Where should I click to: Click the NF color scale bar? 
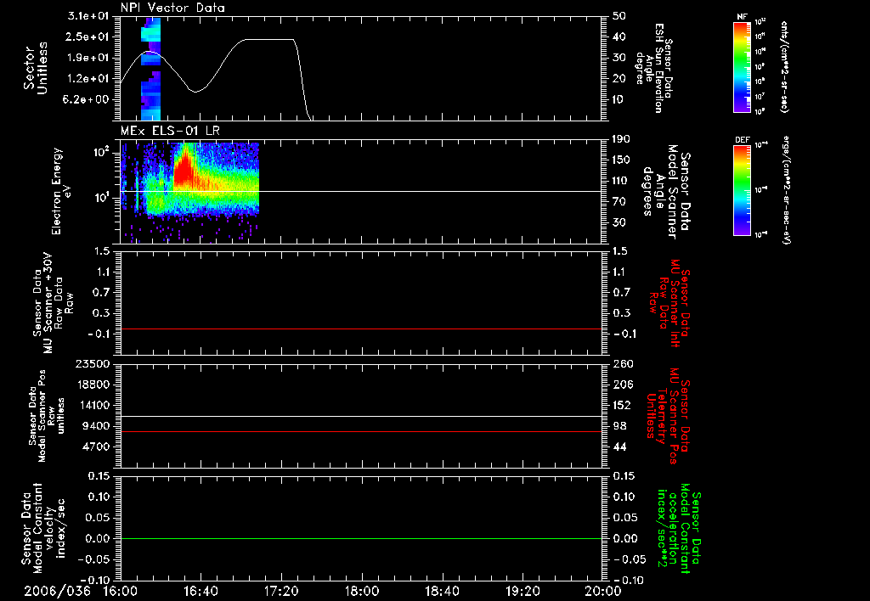point(742,66)
